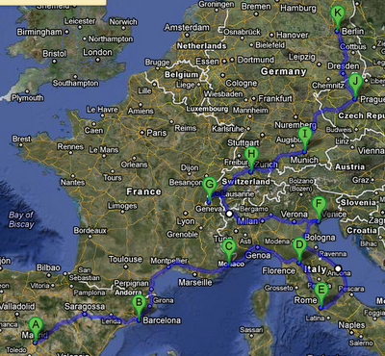
Task: Click the London city label
Action: click(x=97, y=52)
